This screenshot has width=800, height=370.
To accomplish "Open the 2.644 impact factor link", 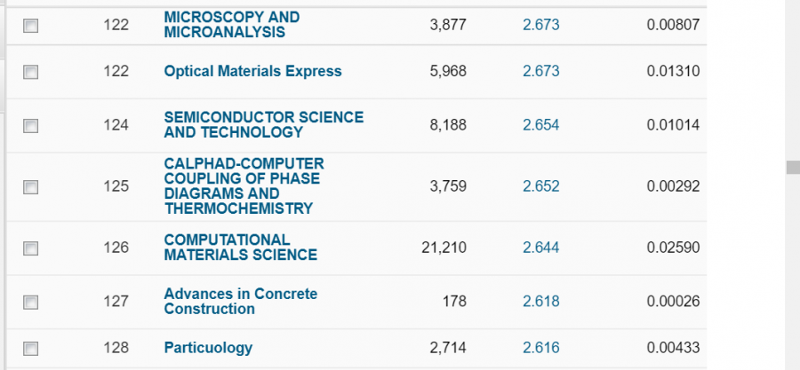I will 540,248.
